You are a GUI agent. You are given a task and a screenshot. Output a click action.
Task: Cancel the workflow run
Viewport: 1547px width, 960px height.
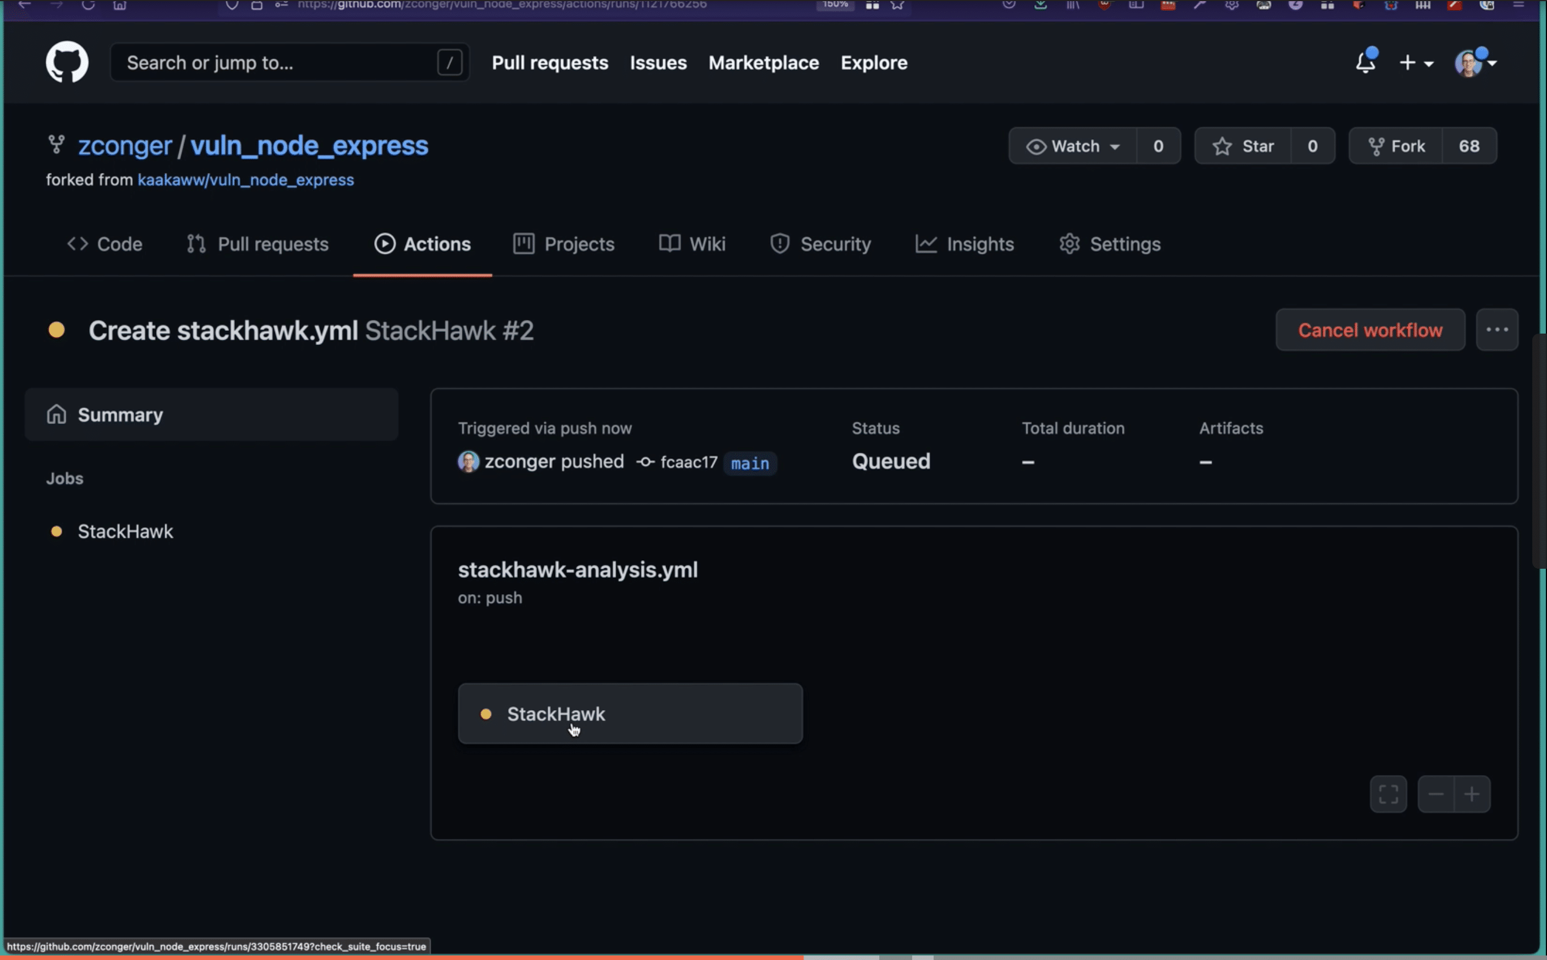[1370, 330]
